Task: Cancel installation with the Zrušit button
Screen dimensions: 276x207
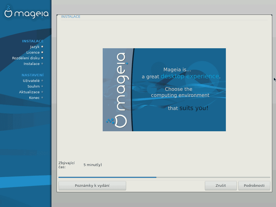Action: coord(221,185)
